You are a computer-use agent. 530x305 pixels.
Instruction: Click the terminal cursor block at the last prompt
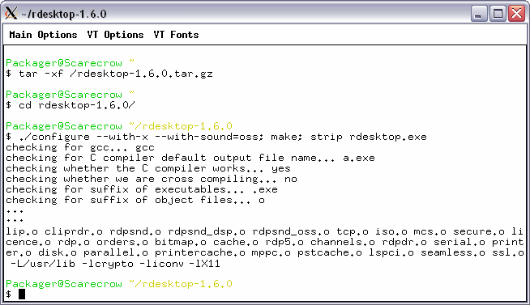pos(22,294)
